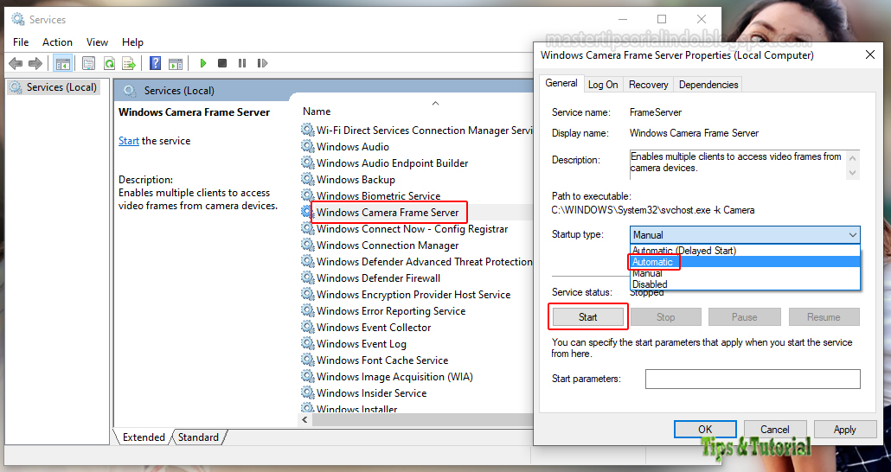Switch to the Standard view tab
Screen dimensions: 891x472
point(198,437)
